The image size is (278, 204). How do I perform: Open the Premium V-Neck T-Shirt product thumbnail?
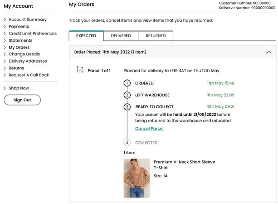[x=137, y=178]
